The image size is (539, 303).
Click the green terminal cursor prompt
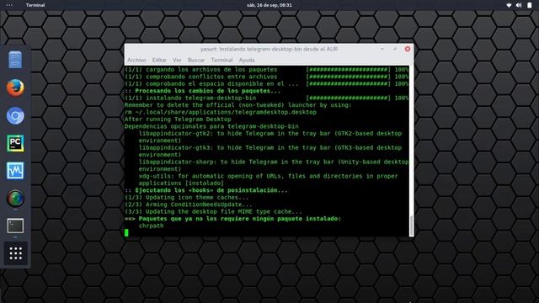tap(126, 233)
